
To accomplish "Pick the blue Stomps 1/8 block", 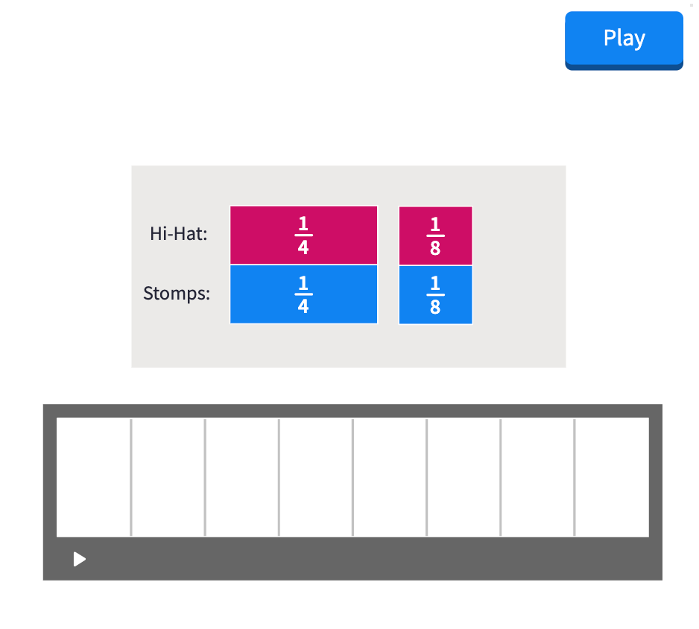I will click(x=435, y=294).
